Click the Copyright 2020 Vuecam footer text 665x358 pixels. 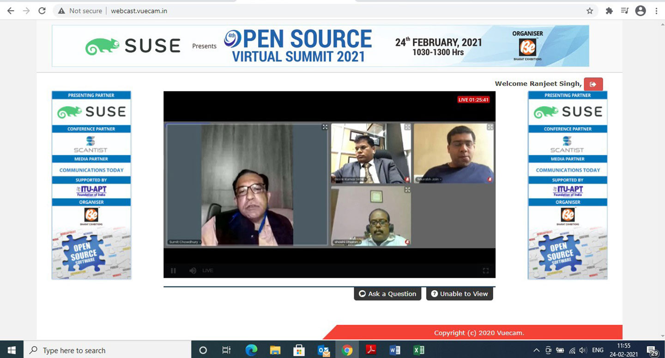point(479,333)
